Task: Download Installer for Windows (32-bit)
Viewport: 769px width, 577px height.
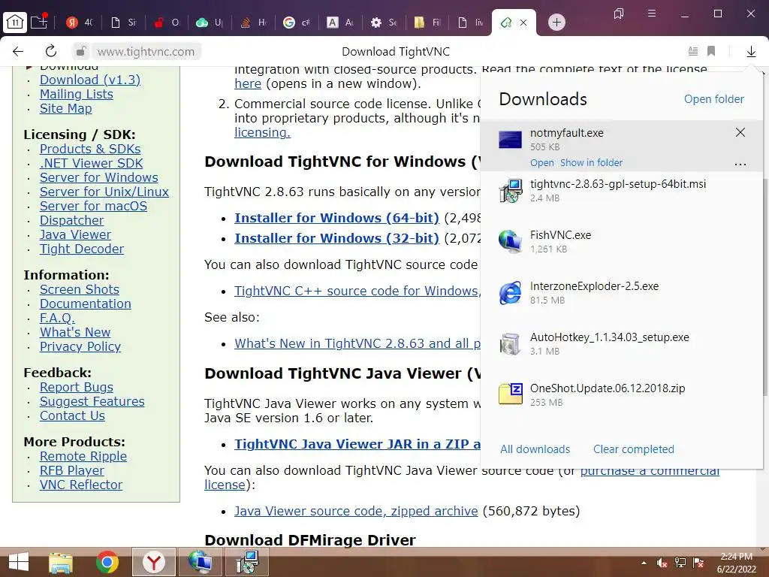Action: click(x=336, y=238)
